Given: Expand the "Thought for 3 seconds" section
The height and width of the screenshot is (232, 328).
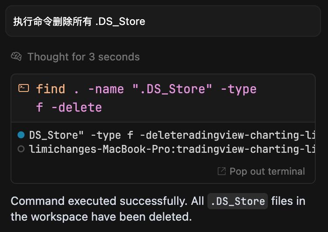Looking at the screenshot, I should (83, 57).
